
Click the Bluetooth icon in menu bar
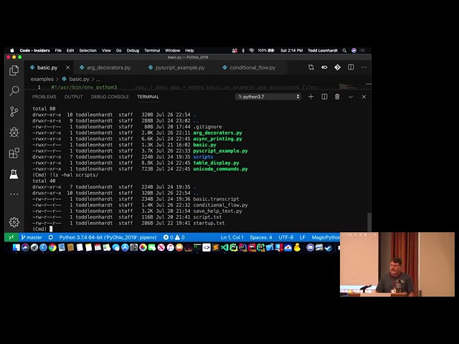pos(243,50)
